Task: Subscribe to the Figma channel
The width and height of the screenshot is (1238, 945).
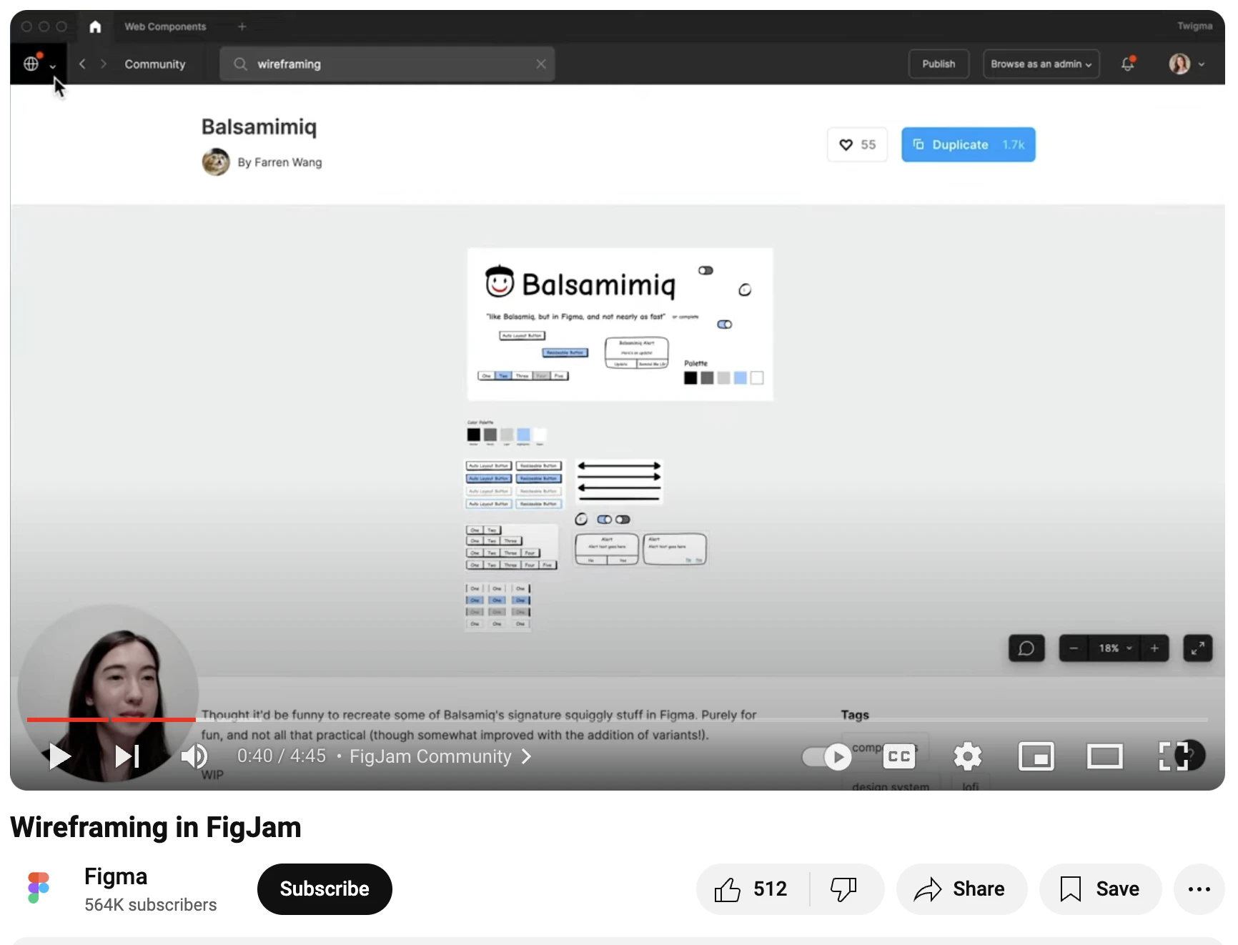Action: pyautogui.click(x=325, y=889)
